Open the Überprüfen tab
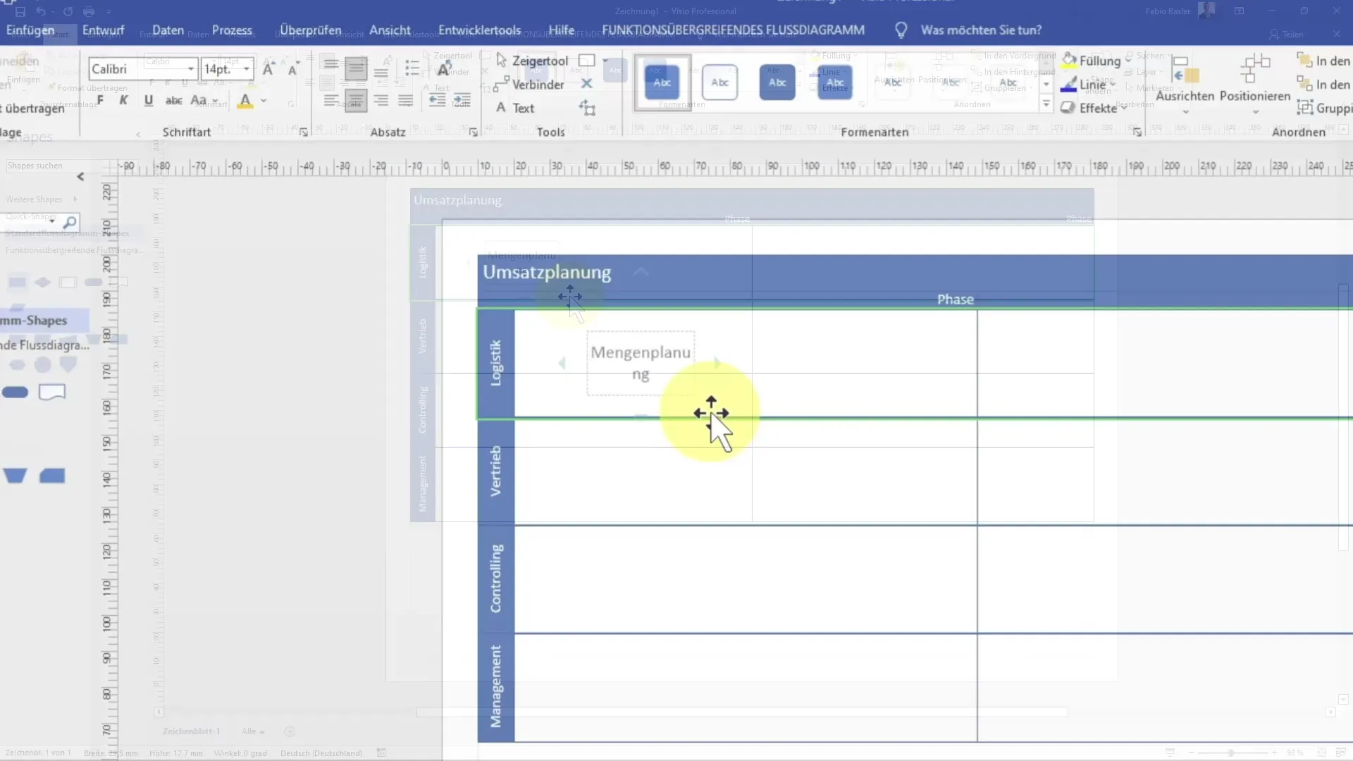Viewport: 1353px width, 761px height. point(310,30)
